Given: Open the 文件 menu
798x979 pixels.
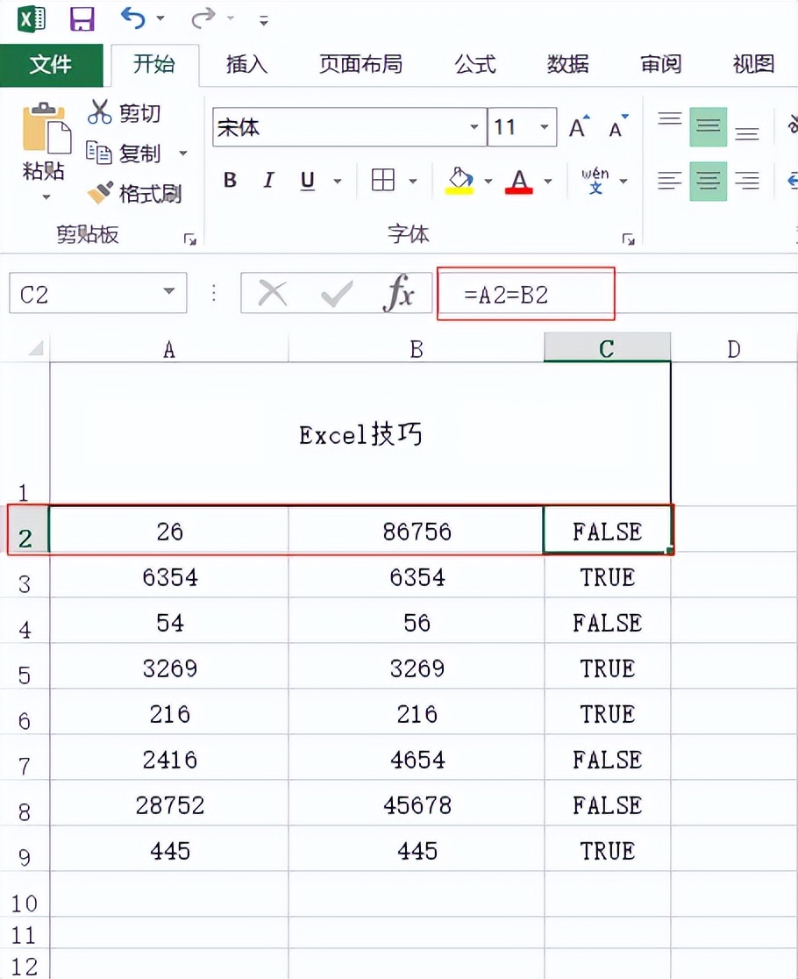Looking at the screenshot, I should (x=52, y=64).
